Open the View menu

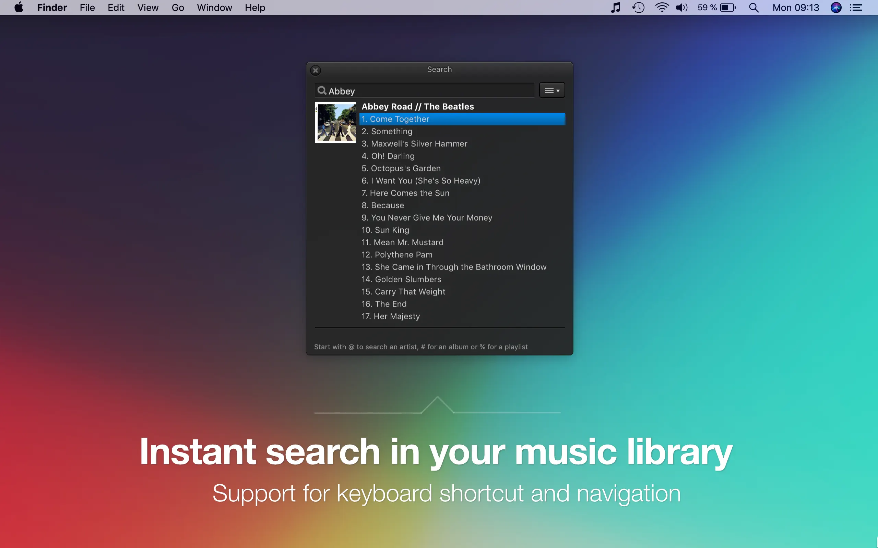click(148, 8)
